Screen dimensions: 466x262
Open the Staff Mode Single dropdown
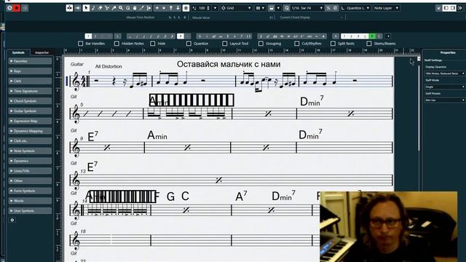445,87
